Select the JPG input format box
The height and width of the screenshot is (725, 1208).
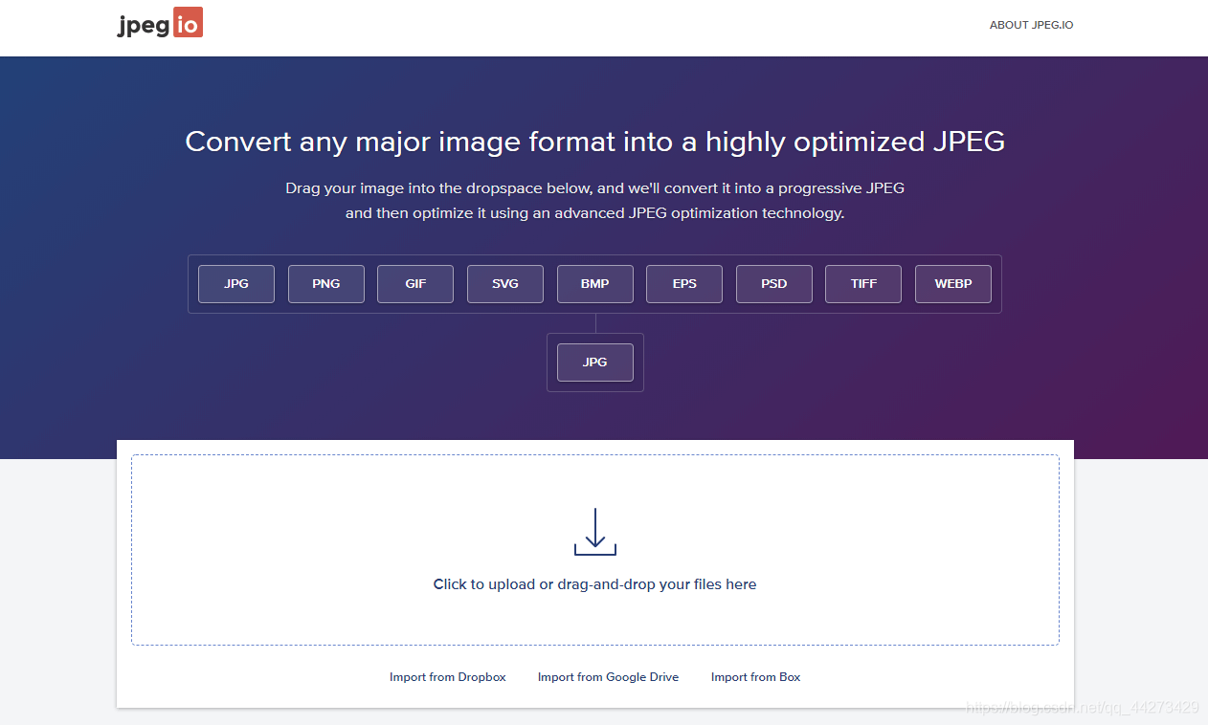click(x=236, y=284)
